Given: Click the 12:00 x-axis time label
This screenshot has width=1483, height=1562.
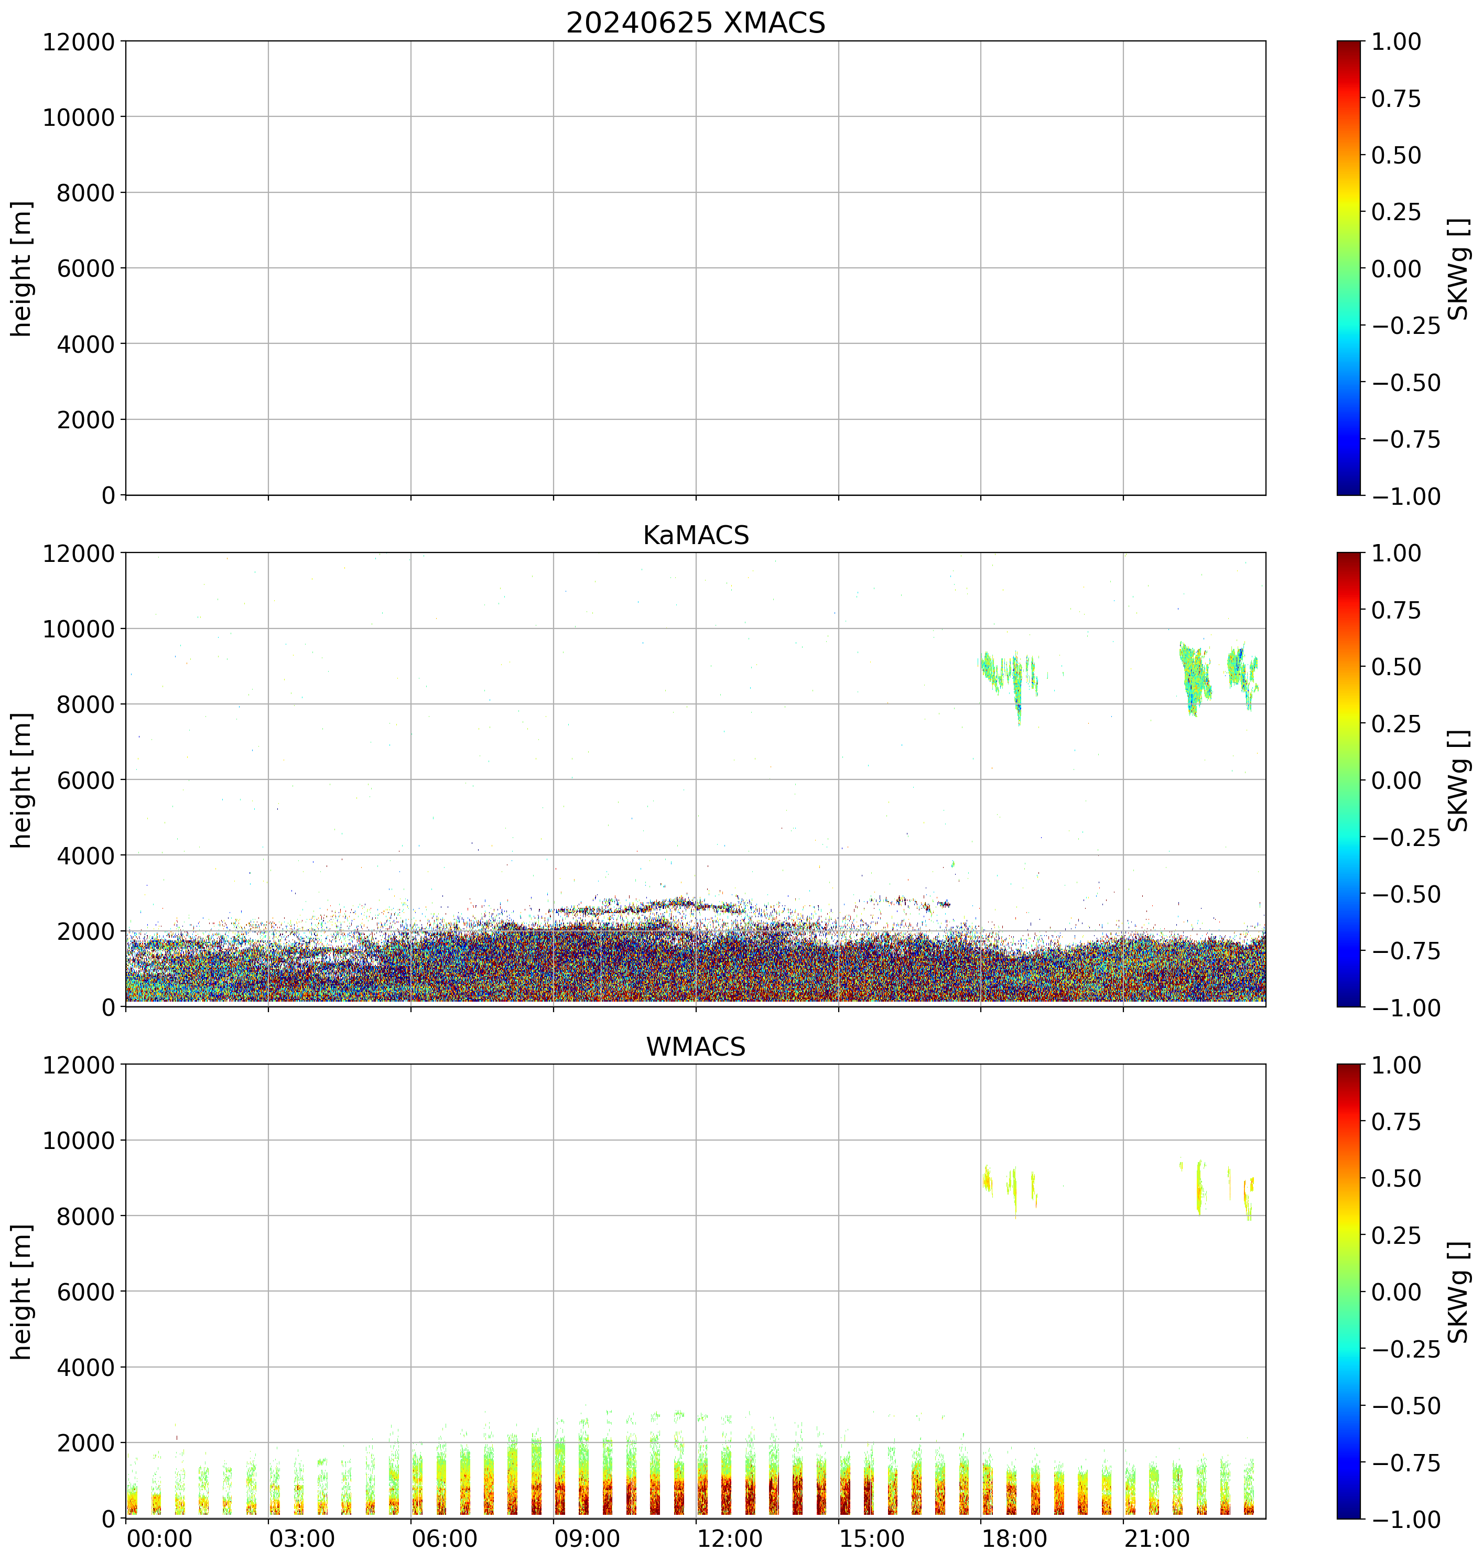Looking at the screenshot, I should tap(730, 1538).
